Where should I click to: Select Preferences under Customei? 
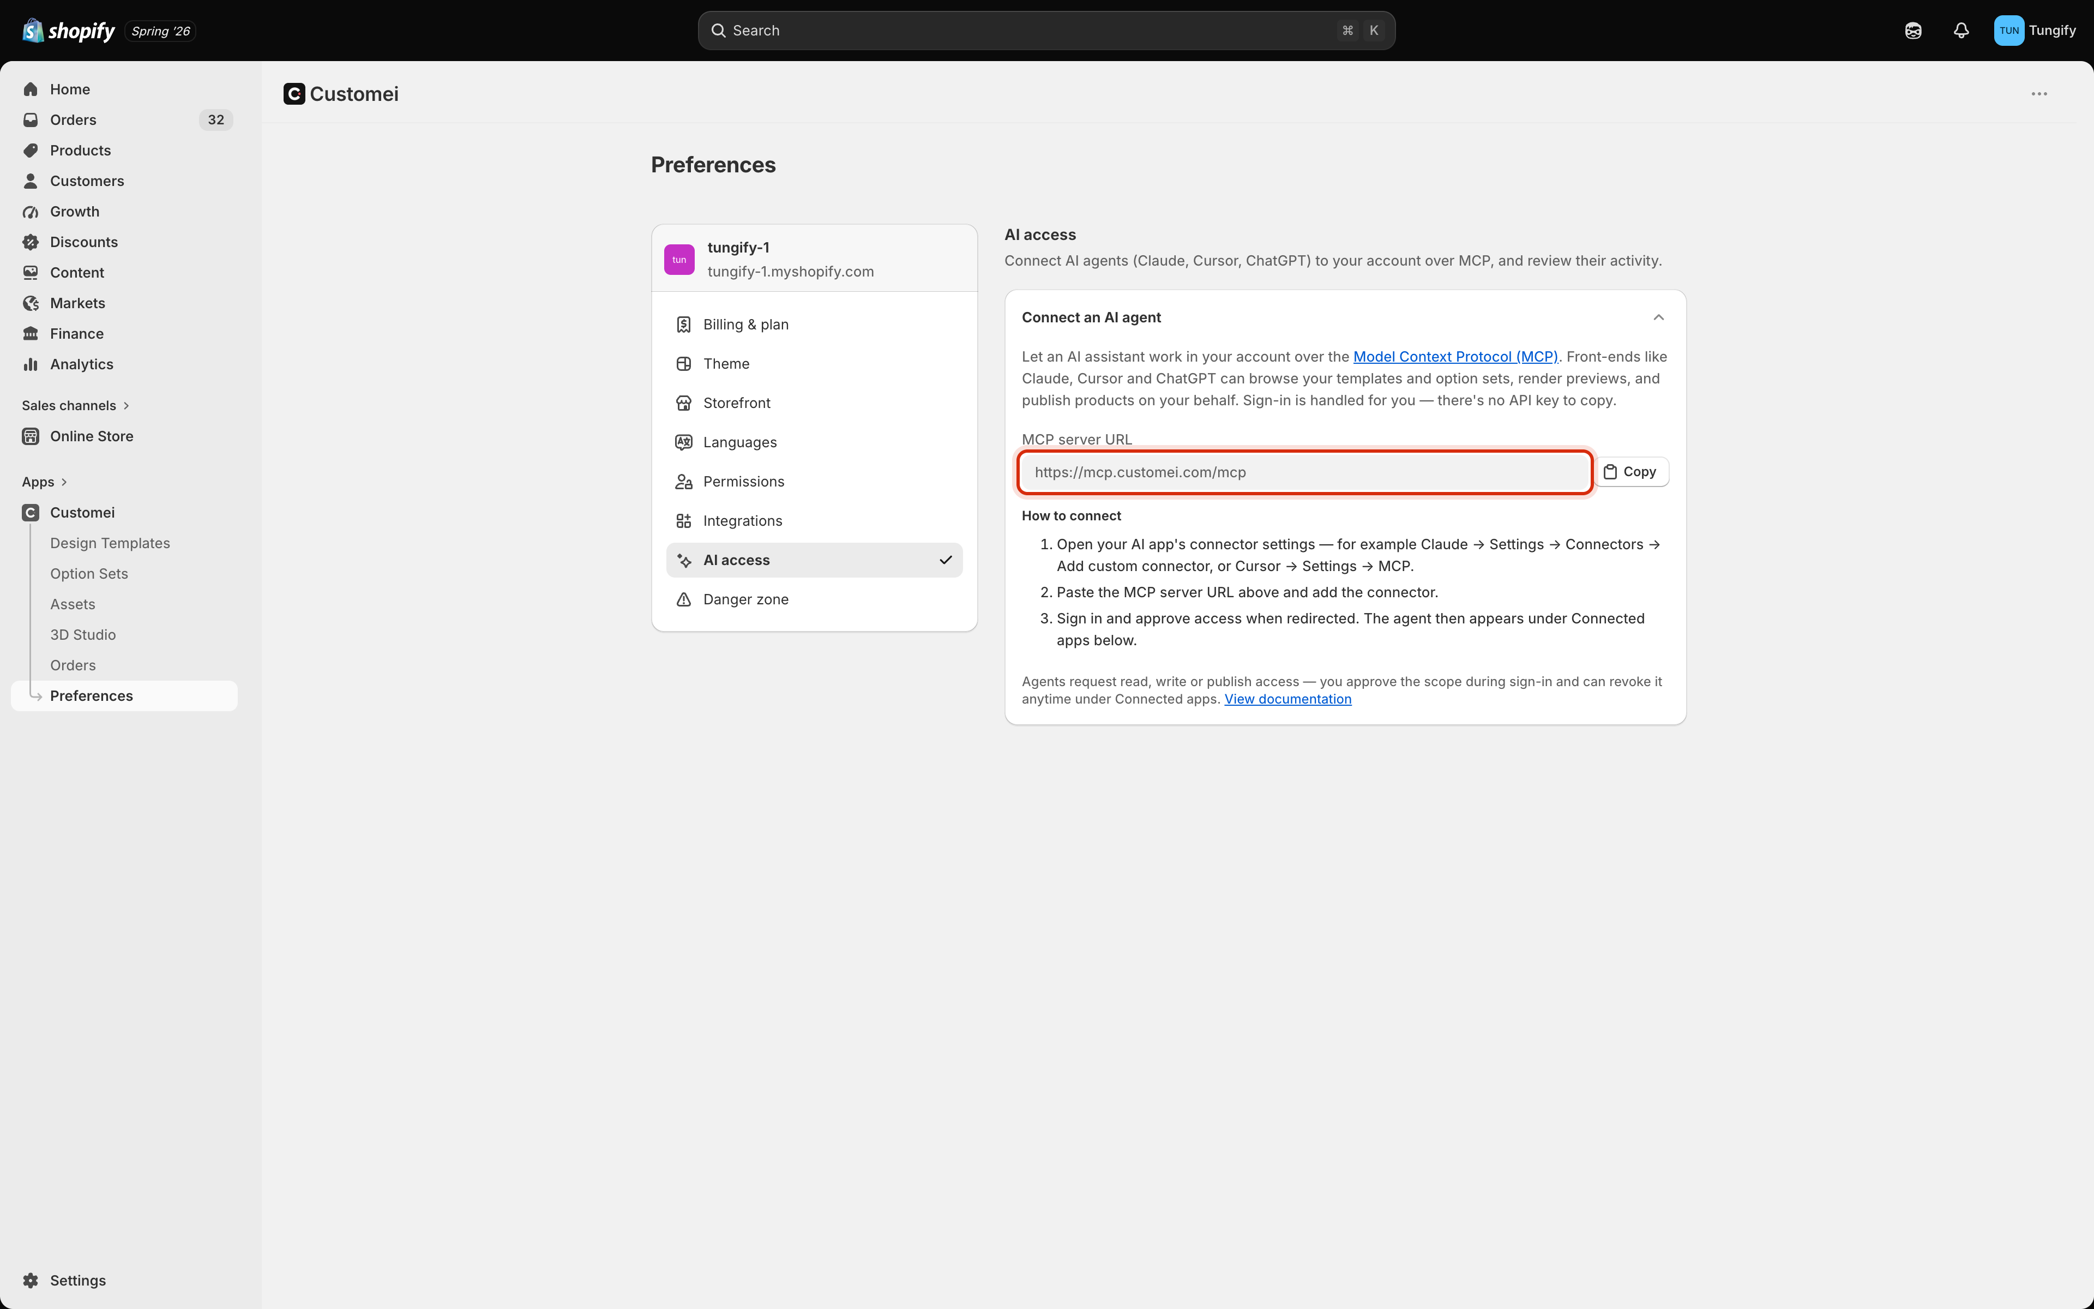(124, 696)
